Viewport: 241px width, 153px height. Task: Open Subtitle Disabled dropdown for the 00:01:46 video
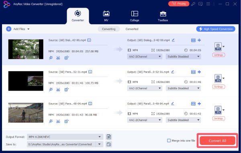coord(184,88)
